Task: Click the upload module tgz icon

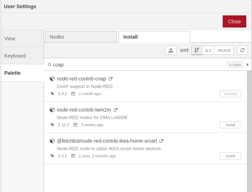Action: click(x=171, y=50)
